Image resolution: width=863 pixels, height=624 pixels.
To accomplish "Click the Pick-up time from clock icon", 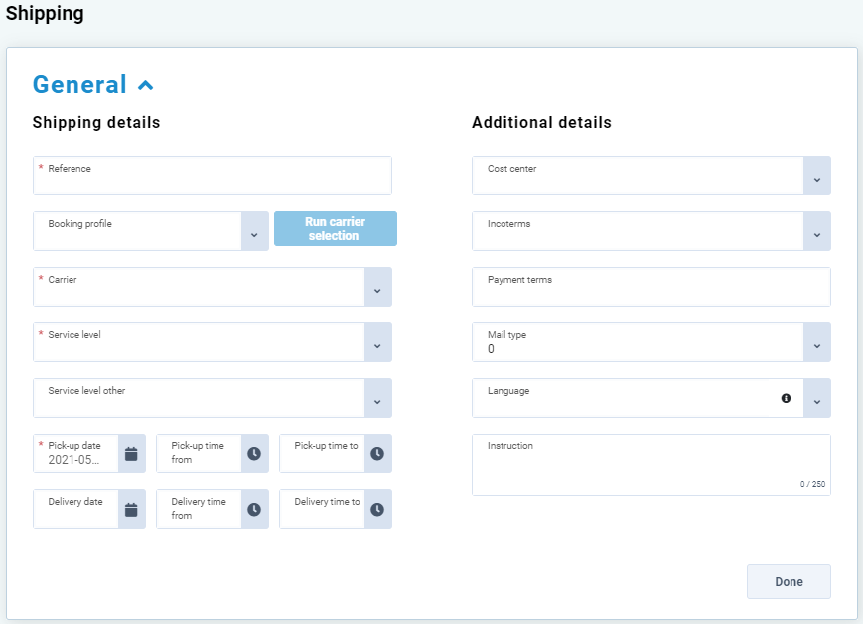I will (x=254, y=453).
